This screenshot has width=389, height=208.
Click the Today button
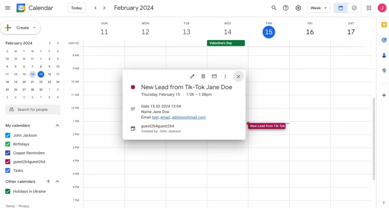[x=76, y=8]
